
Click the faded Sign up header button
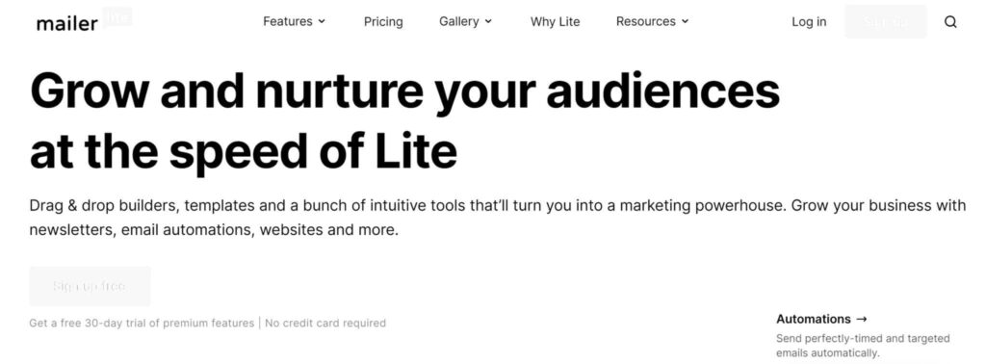point(886,21)
